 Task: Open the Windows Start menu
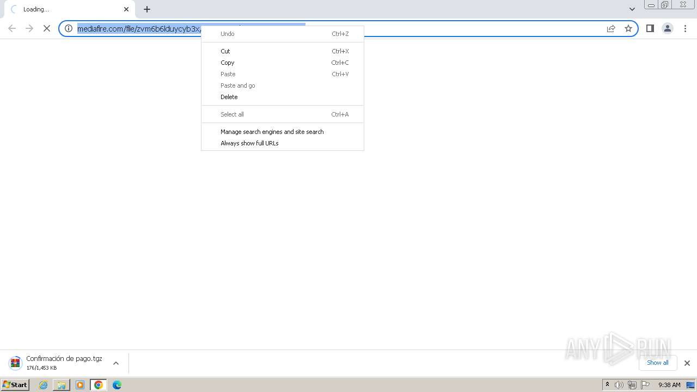15,385
